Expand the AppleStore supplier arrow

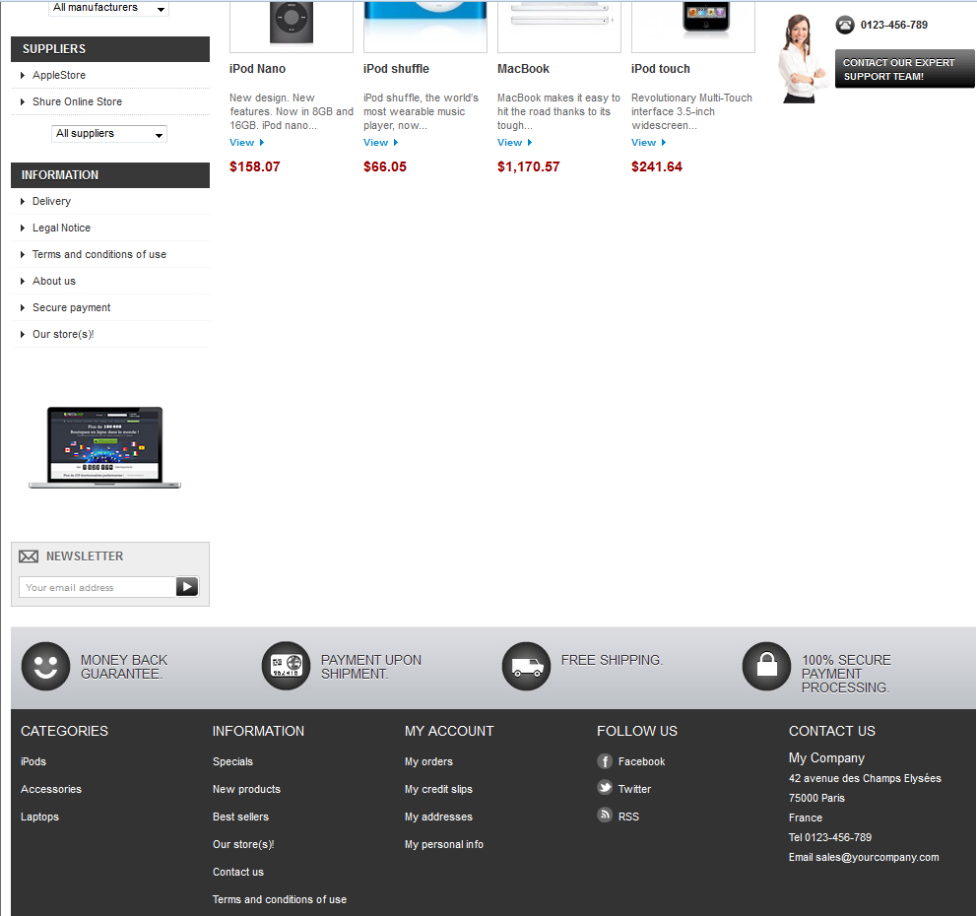[23, 76]
